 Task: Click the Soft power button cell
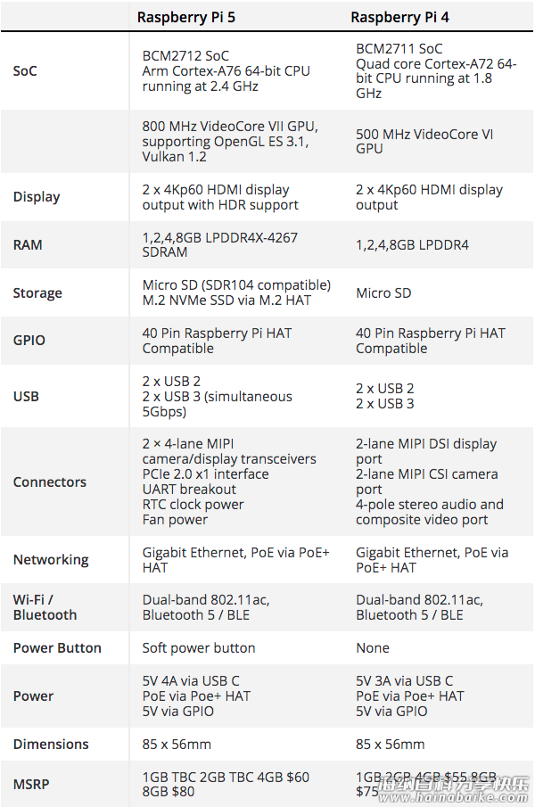(199, 648)
